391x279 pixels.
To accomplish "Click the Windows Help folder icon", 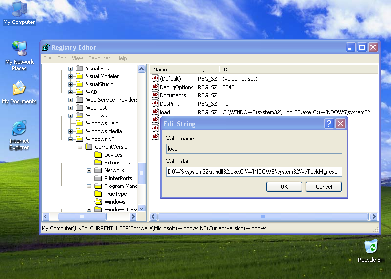I will point(80,123).
